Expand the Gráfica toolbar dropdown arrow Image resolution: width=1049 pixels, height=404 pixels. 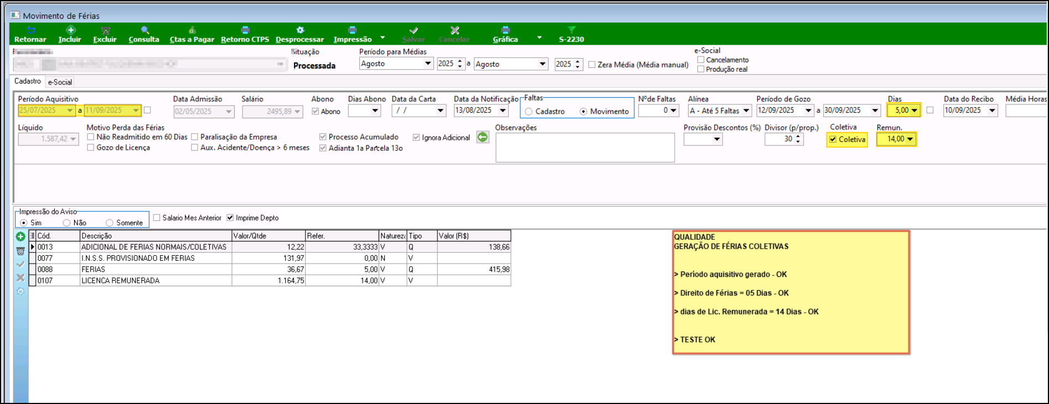pyautogui.click(x=539, y=38)
